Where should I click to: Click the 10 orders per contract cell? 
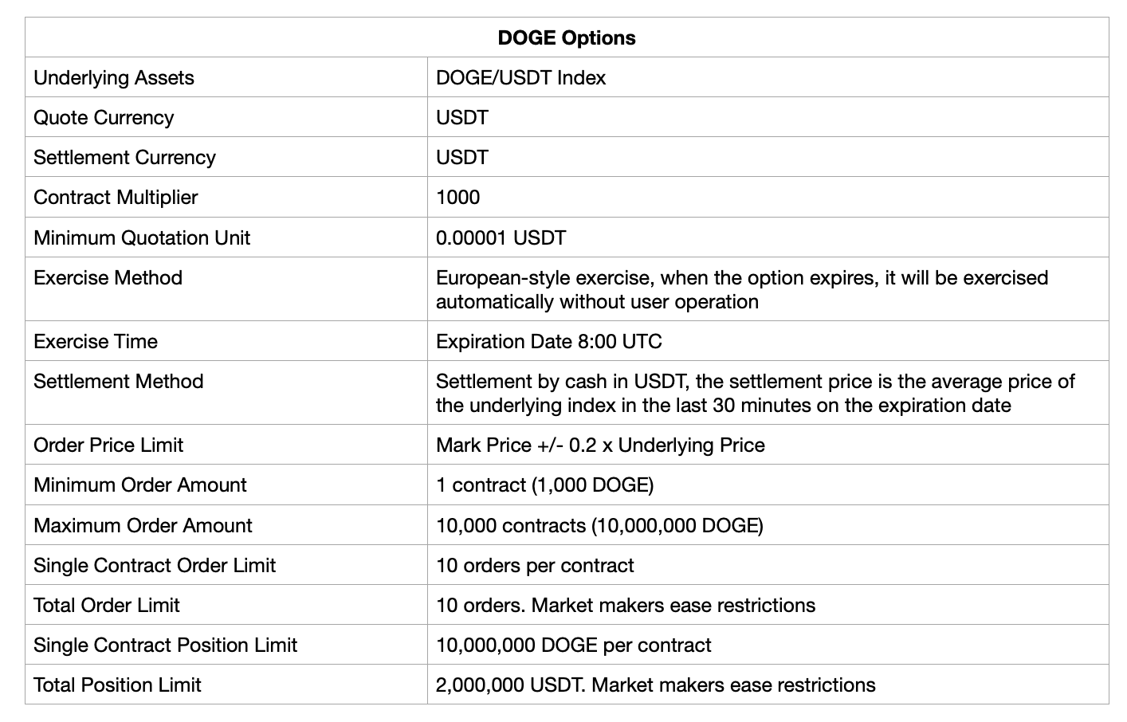pyautogui.click(x=535, y=566)
